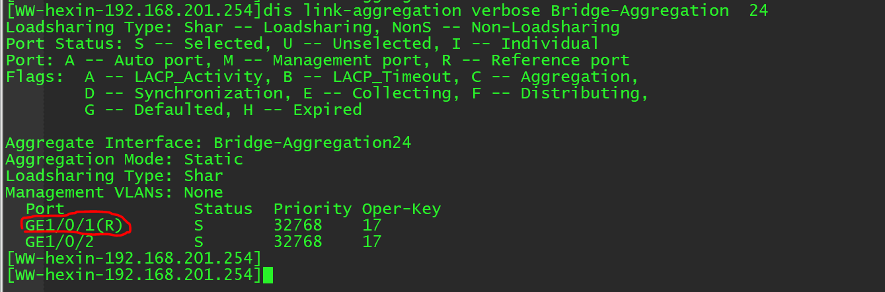This screenshot has width=885, height=292.
Task: Click the 'Expired' flag description
Action: coord(327,110)
